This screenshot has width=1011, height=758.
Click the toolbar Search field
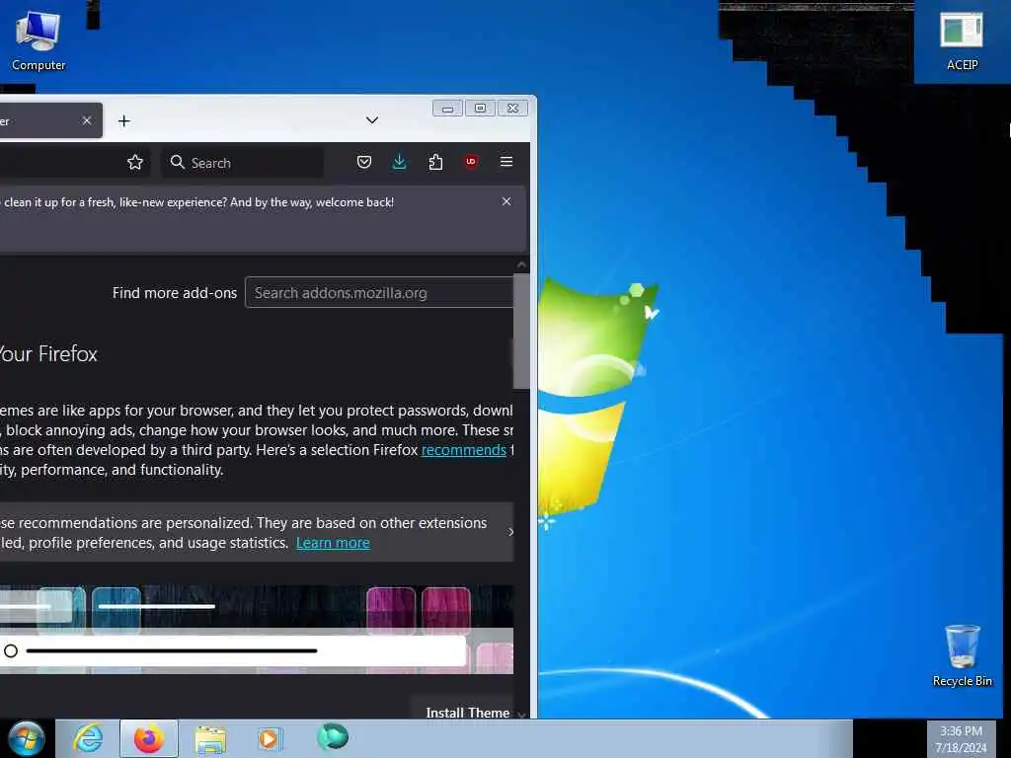pos(243,163)
